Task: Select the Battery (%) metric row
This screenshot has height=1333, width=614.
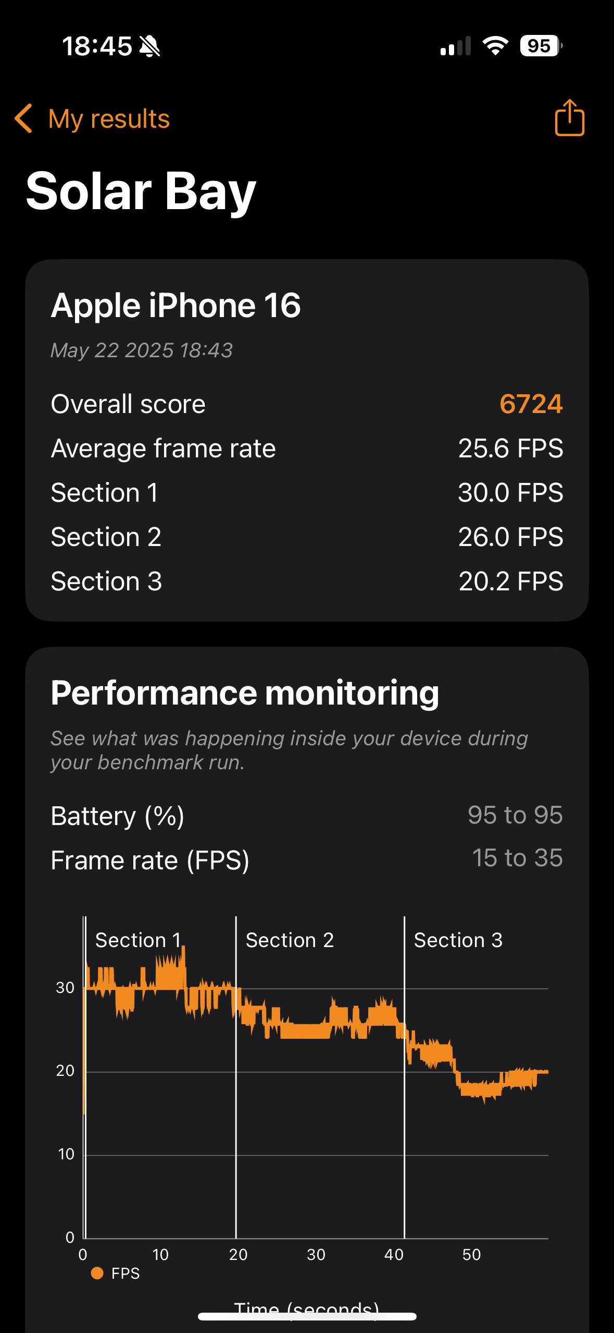Action: (x=307, y=816)
